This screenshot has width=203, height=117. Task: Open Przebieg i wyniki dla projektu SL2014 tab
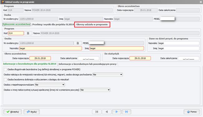pyautogui.click(x=53, y=24)
